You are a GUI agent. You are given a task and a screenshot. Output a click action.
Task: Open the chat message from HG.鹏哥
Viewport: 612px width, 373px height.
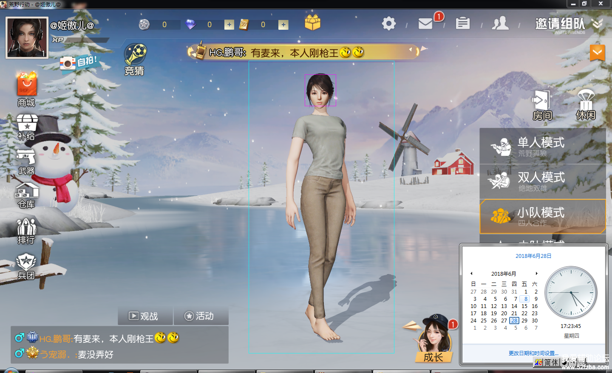[98, 338]
